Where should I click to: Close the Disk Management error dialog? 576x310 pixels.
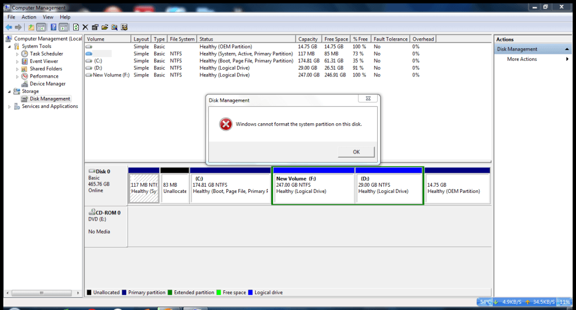pos(368,98)
